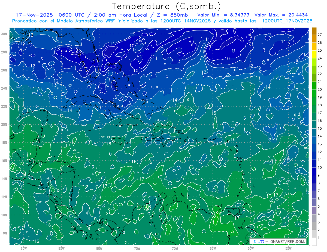The height and width of the screenshot is (252, 327).
Task: Click the "60W" longitude axis label
Action: (x=251, y=249)
